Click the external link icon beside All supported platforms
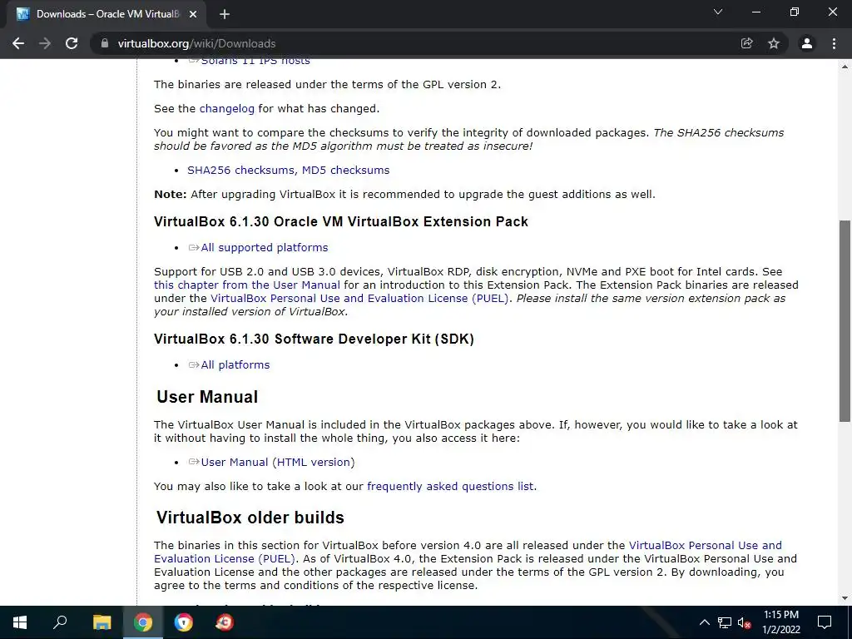 click(194, 248)
